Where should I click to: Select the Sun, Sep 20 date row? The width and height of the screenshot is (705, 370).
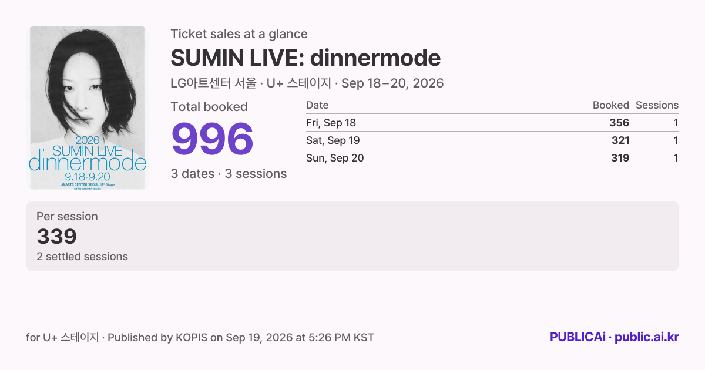pyautogui.click(x=492, y=158)
